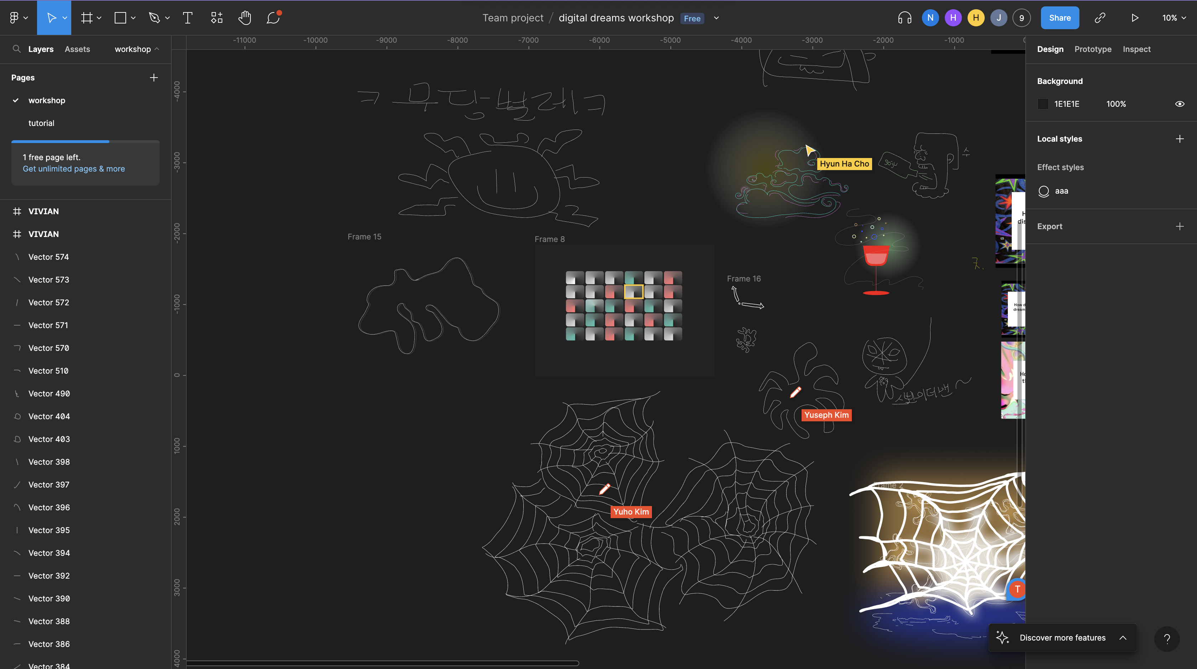Toggle background visibility eye icon
The image size is (1197, 669).
click(x=1179, y=104)
